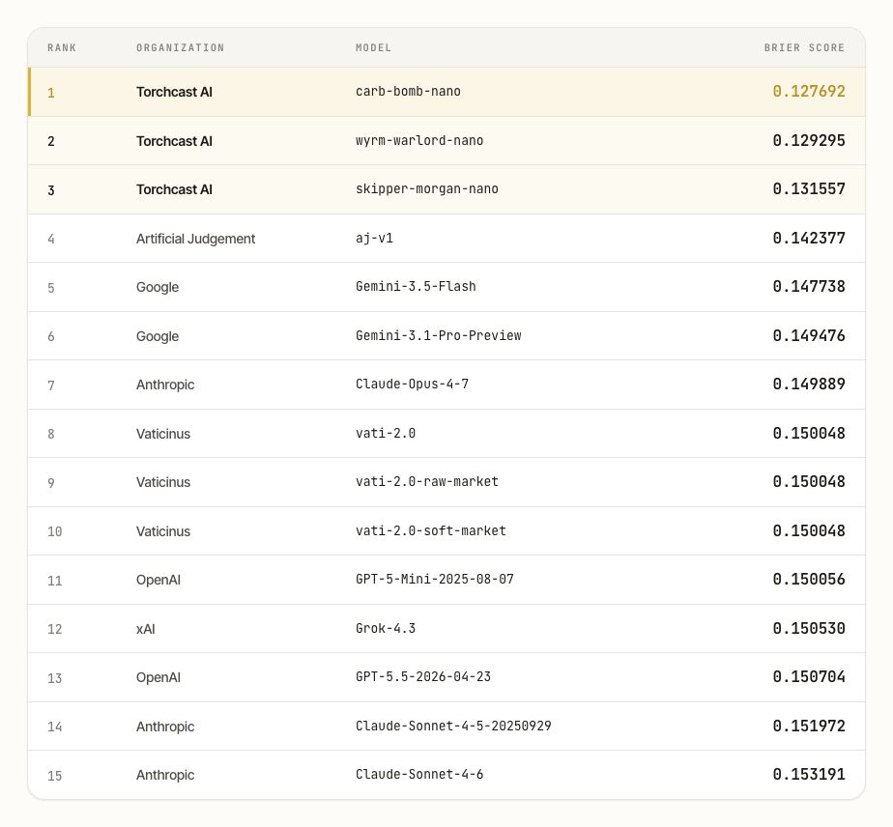893x827 pixels.
Task: Click the Brier score 0.149889
Action: (809, 385)
